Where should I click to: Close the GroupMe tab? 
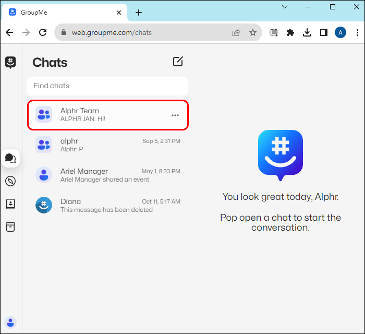point(119,13)
